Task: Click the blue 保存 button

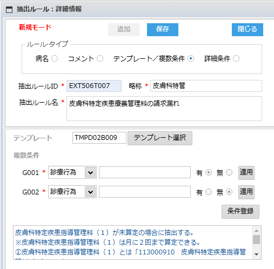Action: (163, 30)
